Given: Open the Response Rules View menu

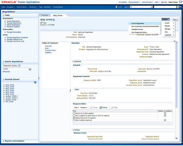Looking at the screenshot, I should 77,108.
